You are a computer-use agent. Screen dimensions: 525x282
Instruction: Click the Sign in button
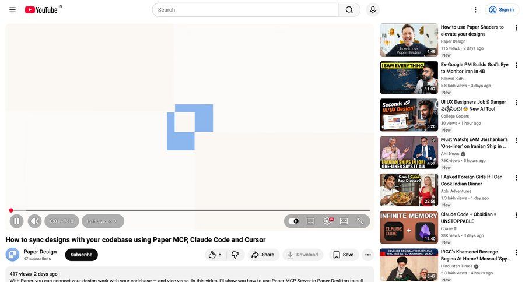pyautogui.click(x=502, y=10)
